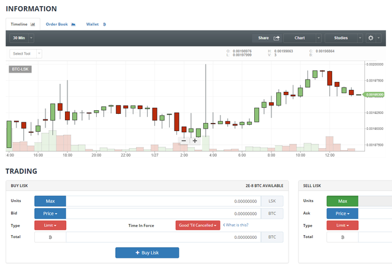The image size is (392, 270).
Task: Zoom in with the plus icon
Action: click(195, 141)
